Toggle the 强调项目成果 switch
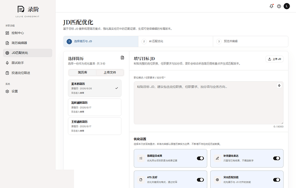The width and height of the screenshot is (296, 188). 200,158
